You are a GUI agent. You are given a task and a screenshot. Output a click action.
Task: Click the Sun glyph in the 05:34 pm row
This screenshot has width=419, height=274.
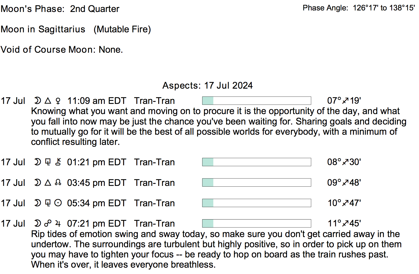pyautogui.click(x=58, y=203)
